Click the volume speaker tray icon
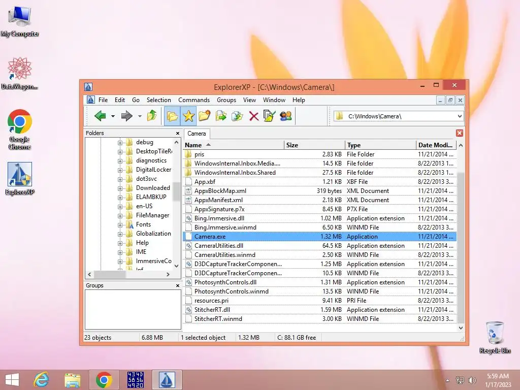 472,380
